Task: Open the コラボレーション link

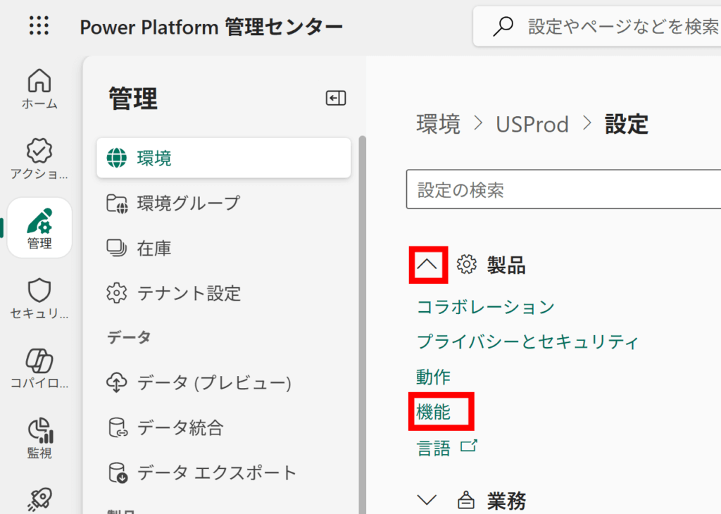Action: tap(486, 307)
